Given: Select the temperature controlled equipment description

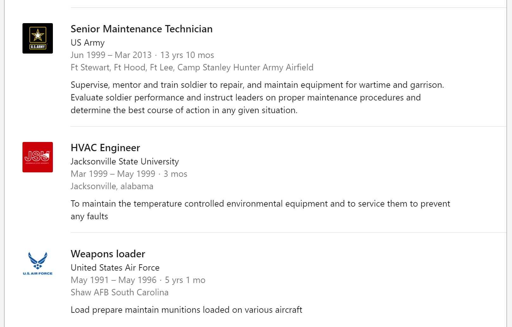Looking at the screenshot, I should pyautogui.click(x=260, y=204).
